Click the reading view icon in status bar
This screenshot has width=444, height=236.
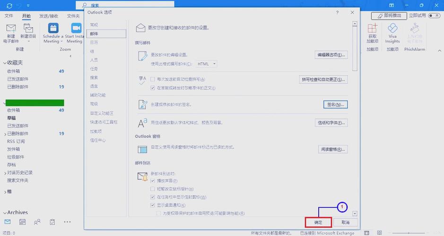379,233
